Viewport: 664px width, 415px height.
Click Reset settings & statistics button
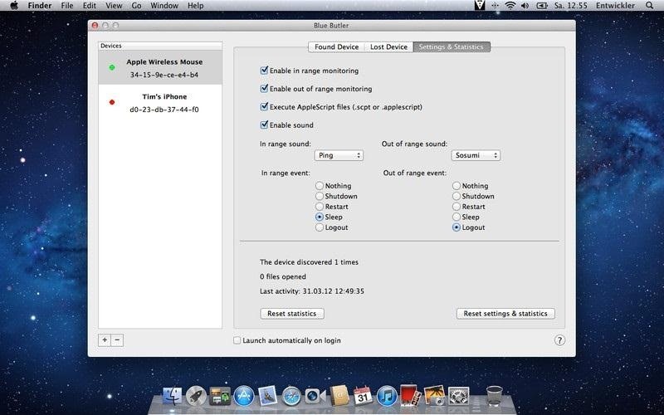505,314
